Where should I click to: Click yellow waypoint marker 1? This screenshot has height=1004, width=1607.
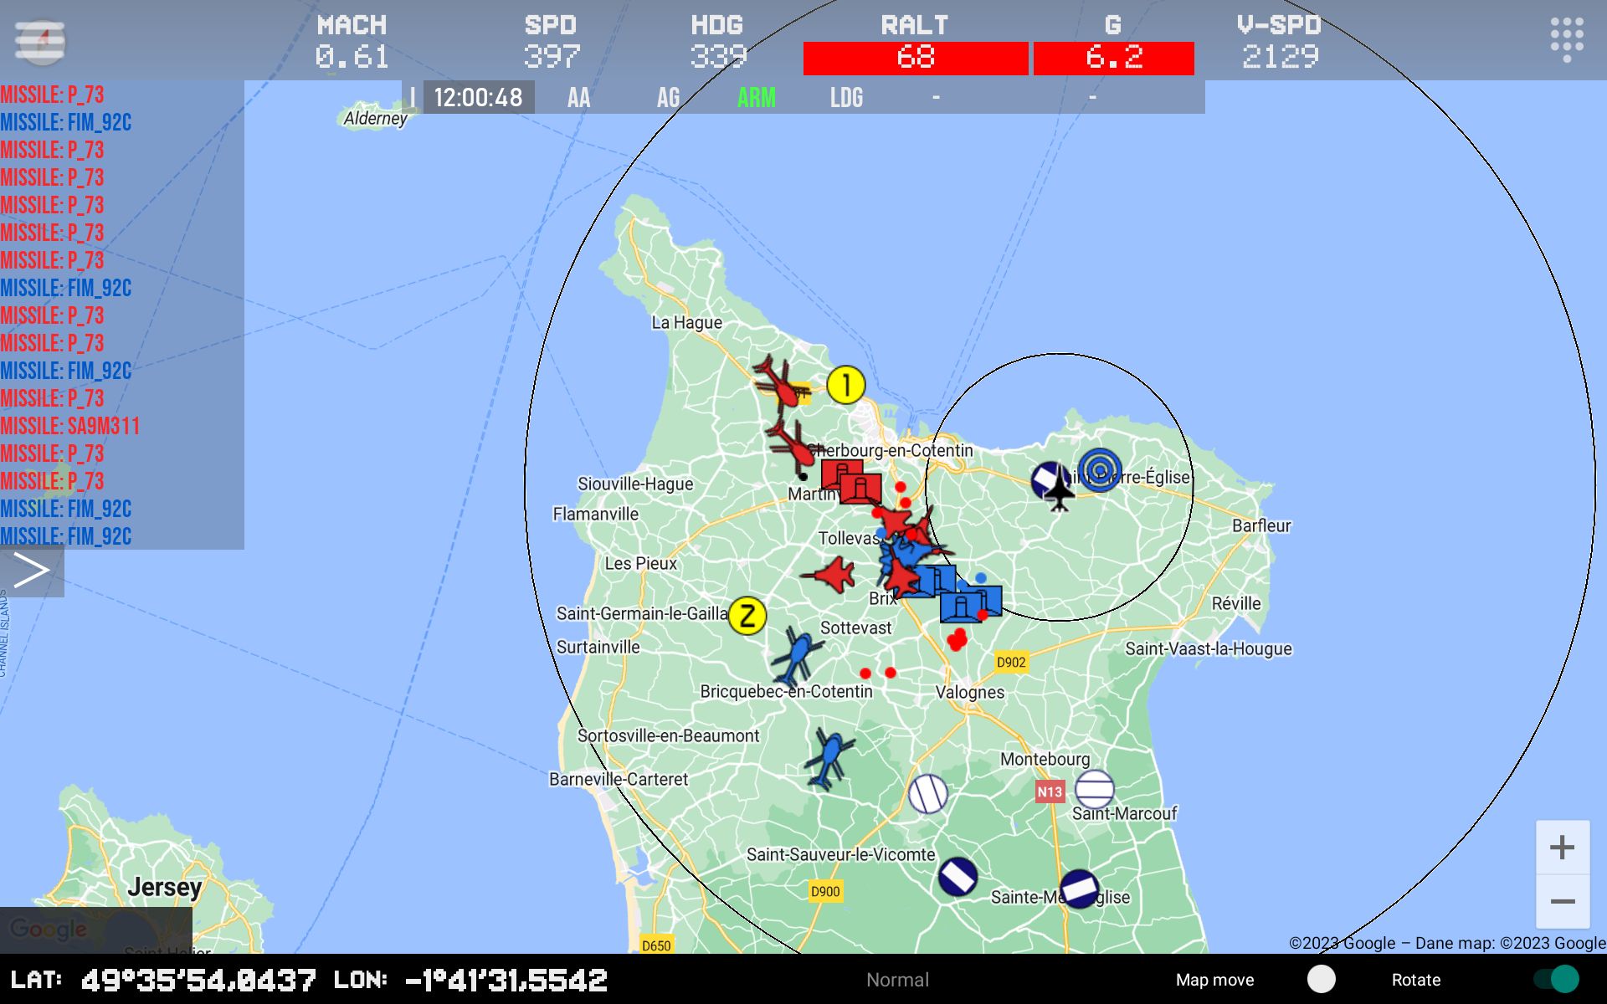[x=845, y=386]
